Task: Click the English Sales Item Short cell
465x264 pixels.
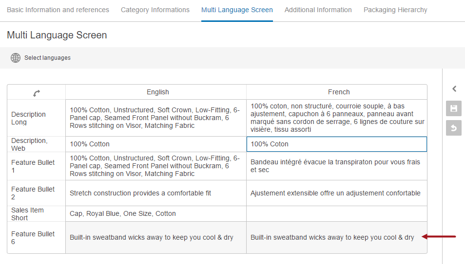Action: 156,214
